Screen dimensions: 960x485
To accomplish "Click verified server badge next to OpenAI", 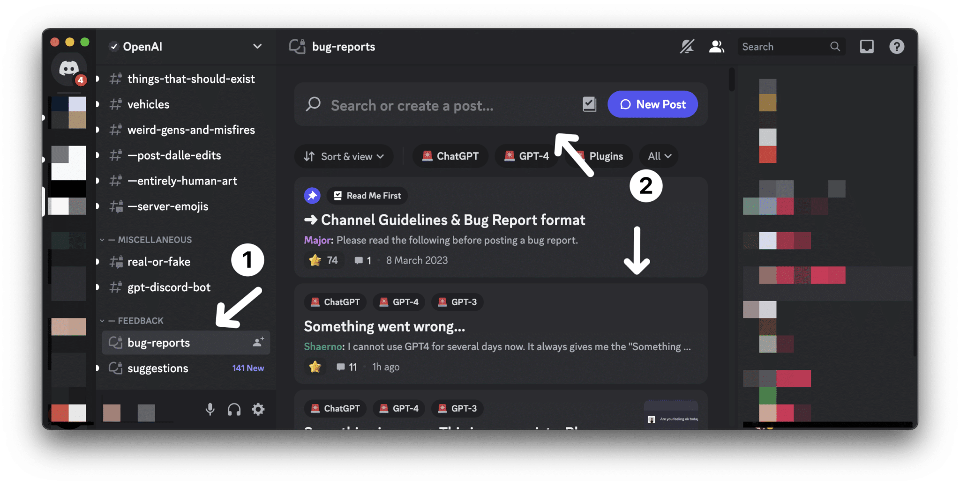I will (x=113, y=46).
